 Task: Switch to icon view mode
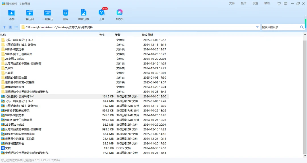(11, 27)
